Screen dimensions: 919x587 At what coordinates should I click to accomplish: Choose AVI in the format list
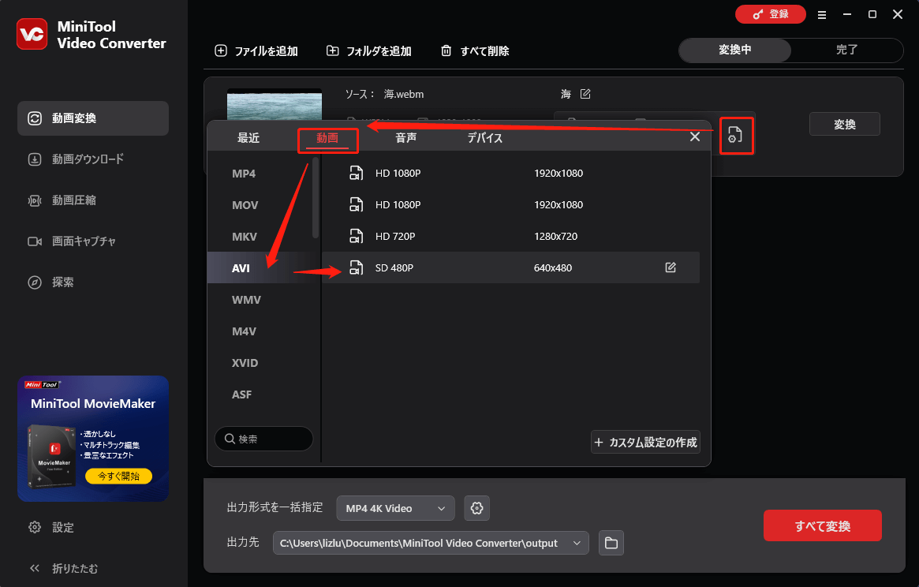click(263, 268)
